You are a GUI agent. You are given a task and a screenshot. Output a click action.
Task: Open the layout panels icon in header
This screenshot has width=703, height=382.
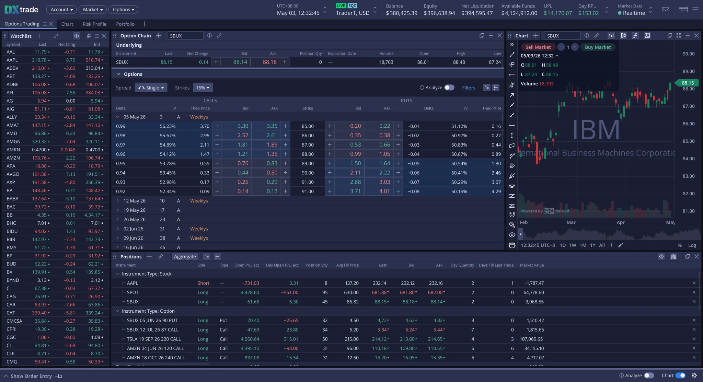click(683, 10)
